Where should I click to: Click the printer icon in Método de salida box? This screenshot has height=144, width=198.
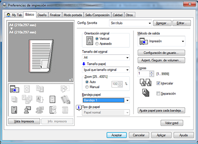143,41
